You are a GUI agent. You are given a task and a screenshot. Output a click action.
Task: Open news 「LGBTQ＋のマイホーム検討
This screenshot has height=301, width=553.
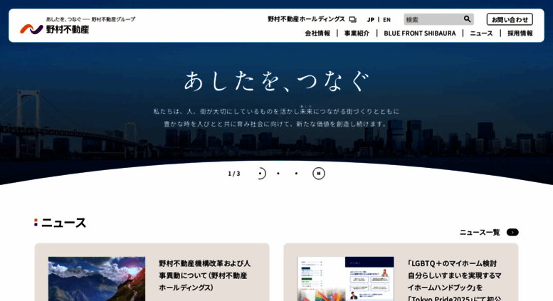(455, 280)
